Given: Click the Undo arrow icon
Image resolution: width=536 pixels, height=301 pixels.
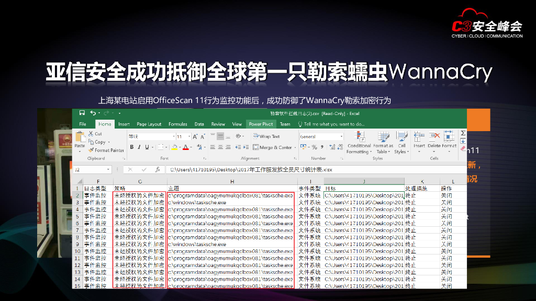Looking at the screenshot, I should tap(93, 113).
